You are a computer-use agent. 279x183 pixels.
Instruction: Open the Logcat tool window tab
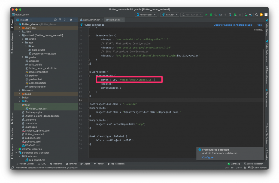click(x=85, y=164)
